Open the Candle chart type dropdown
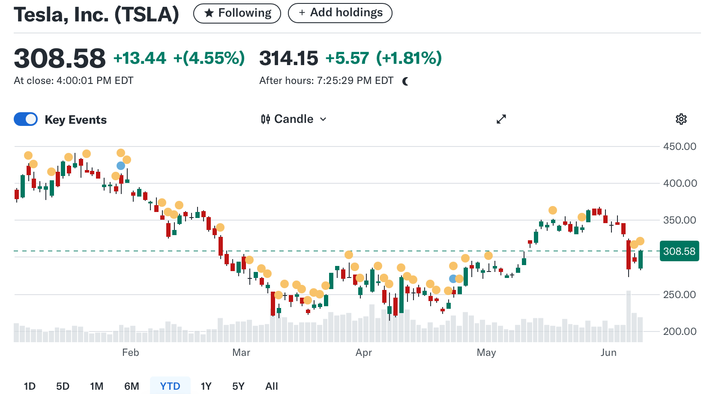 [x=294, y=119]
